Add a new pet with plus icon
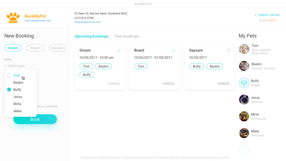Image resolution: width=286 pixels, height=161 pixels. point(244,150)
